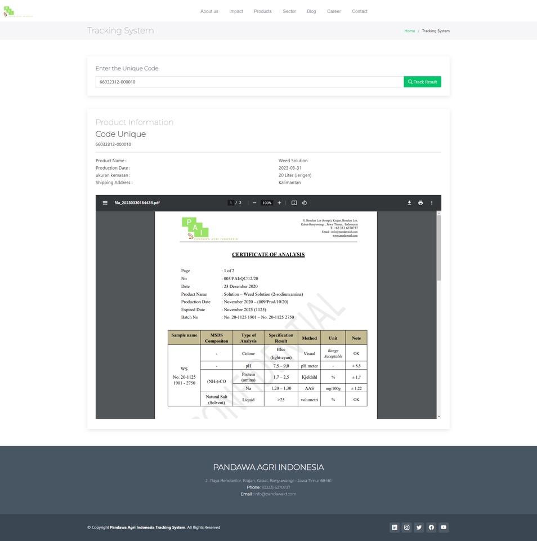Open PDF viewer more actions menu
Viewport: 537px width, 541px height.
(x=432, y=203)
